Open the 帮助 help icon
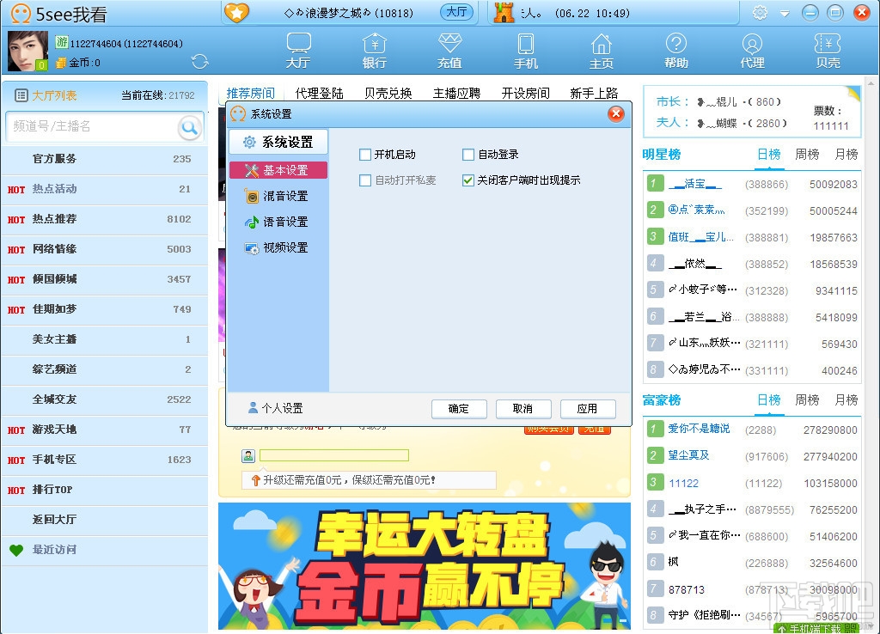This screenshot has height=634, width=880. click(x=676, y=50)
